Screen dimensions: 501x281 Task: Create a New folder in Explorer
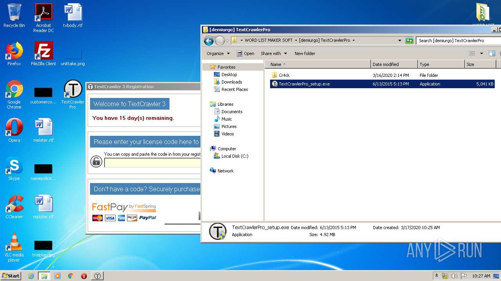(x=305, y=53)
